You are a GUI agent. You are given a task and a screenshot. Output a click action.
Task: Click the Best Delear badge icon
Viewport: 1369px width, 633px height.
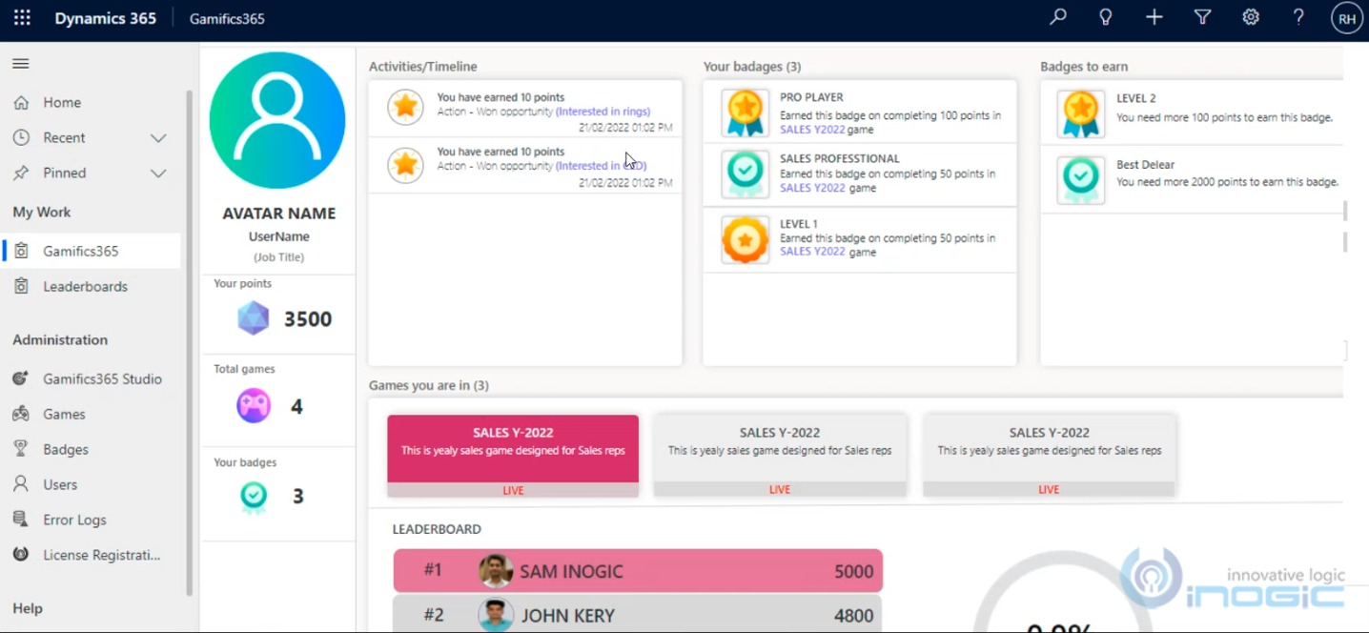(x=1081, y=180)
